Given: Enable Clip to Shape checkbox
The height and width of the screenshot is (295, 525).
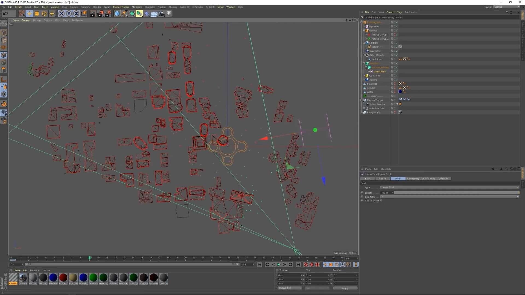Looking at the screenshot, I should (381, 200).
